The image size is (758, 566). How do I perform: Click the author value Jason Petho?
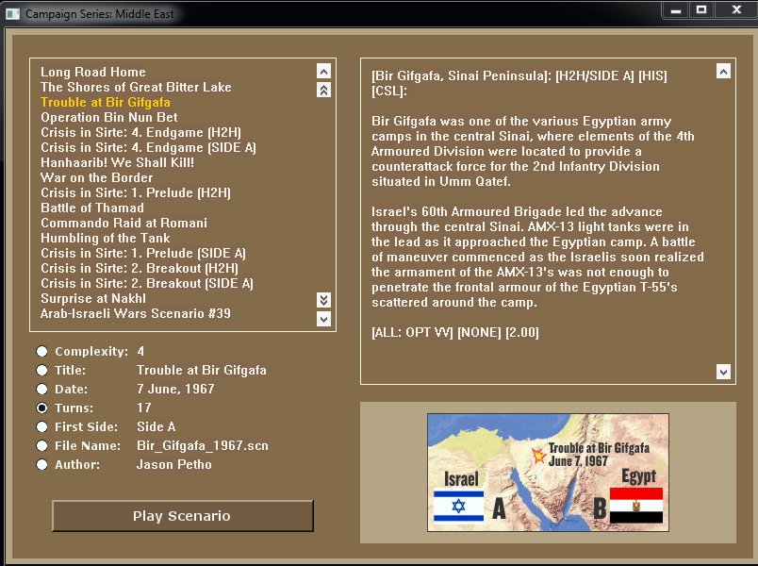pos(174,464)
